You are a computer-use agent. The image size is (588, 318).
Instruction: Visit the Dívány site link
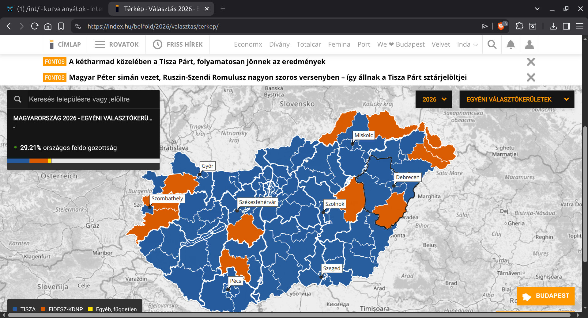[x=279, y=44]
